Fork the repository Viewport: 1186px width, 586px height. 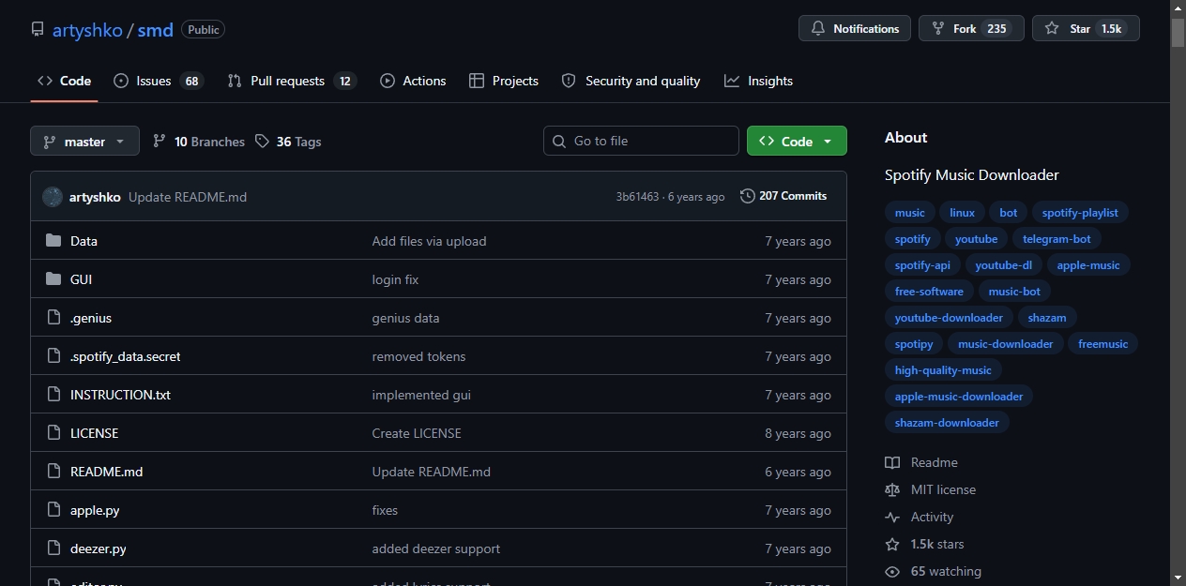pos(971,28)
